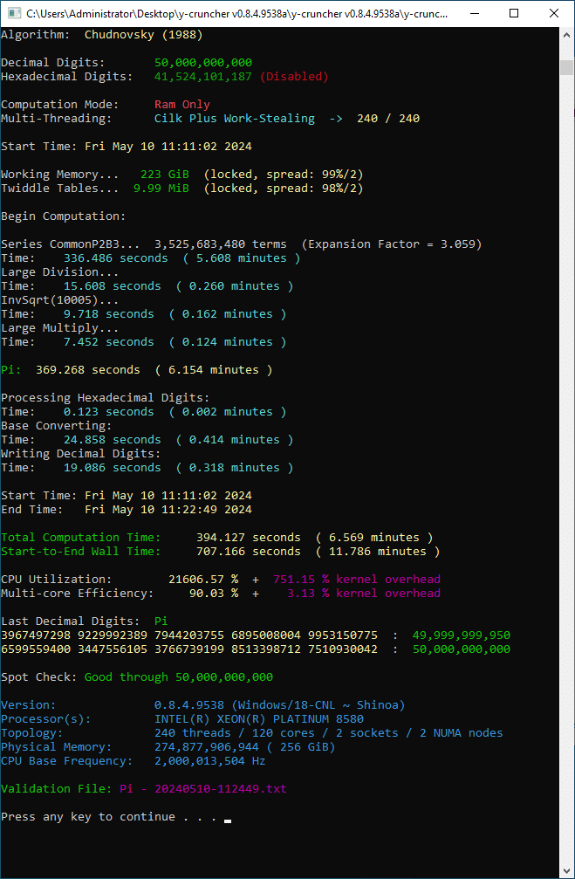
Task: Click the window title bar path text
Action: click(236, 13)
